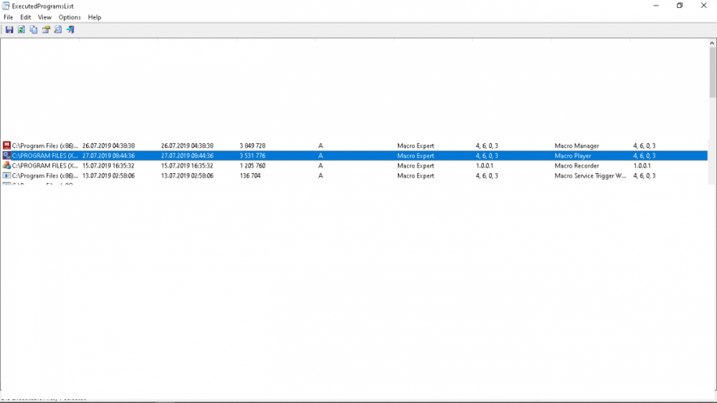Screen dimensions: 717x403
Task: Click the Save Selected Items toolbar icon
Action: pos(9,30)
